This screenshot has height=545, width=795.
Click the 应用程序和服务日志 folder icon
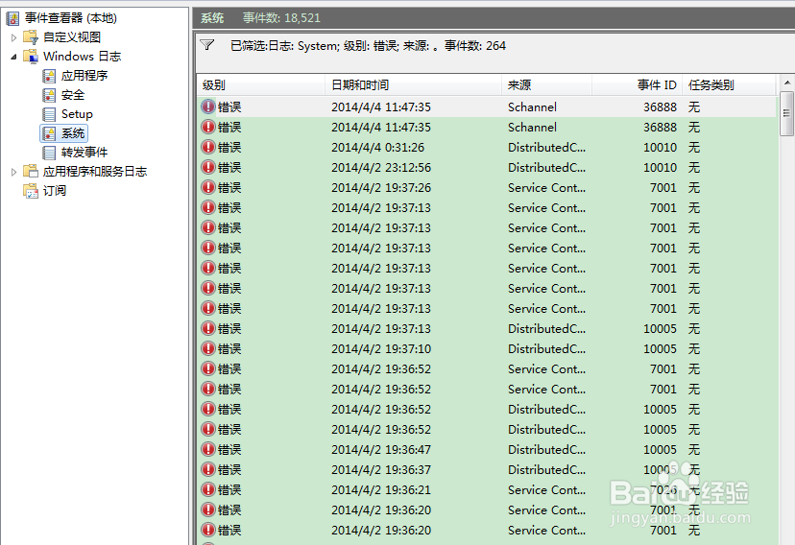[x=31, y=171]
